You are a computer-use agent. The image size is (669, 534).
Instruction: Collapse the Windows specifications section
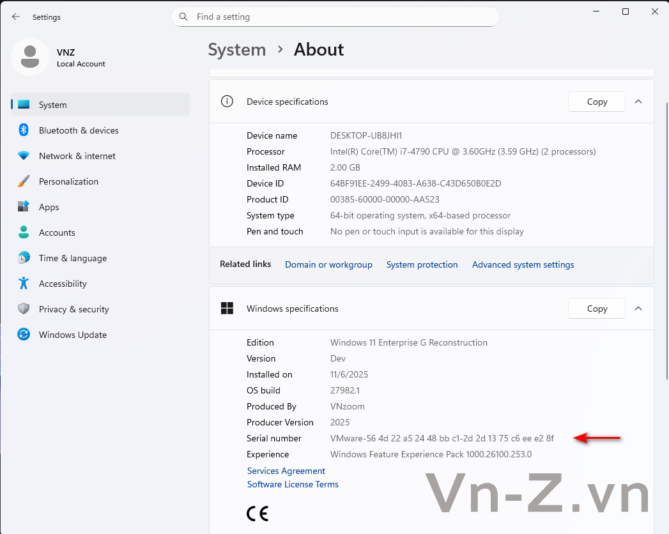click(x=638, y=309)
